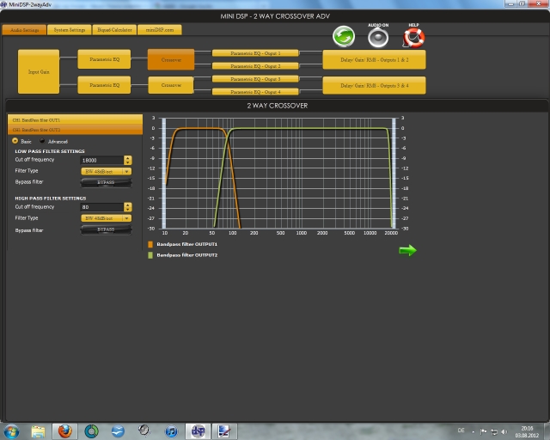Image resolution: width=550 pixels, height=440 pixels.
Task: Click the green Bandpass filter OUTPUT2 legend swatch
Action: 150,255
